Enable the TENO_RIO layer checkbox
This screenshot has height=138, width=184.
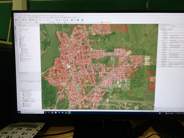click(x=22, y=103)
